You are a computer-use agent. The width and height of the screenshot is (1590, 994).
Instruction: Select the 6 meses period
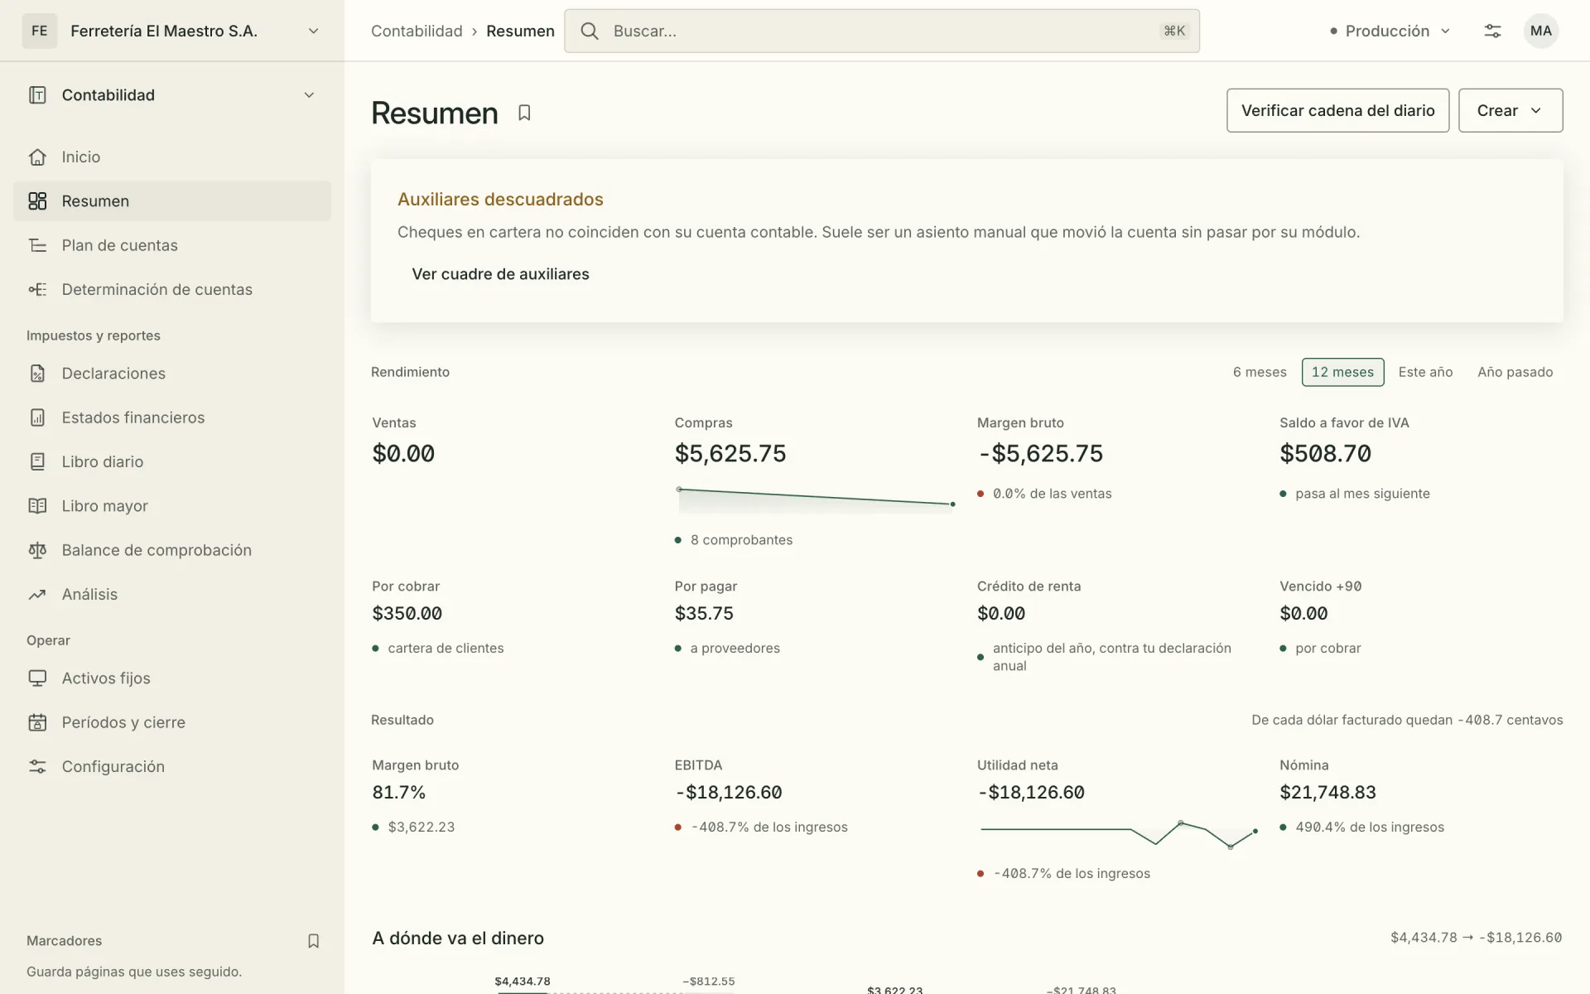(x=1260, y=372)
